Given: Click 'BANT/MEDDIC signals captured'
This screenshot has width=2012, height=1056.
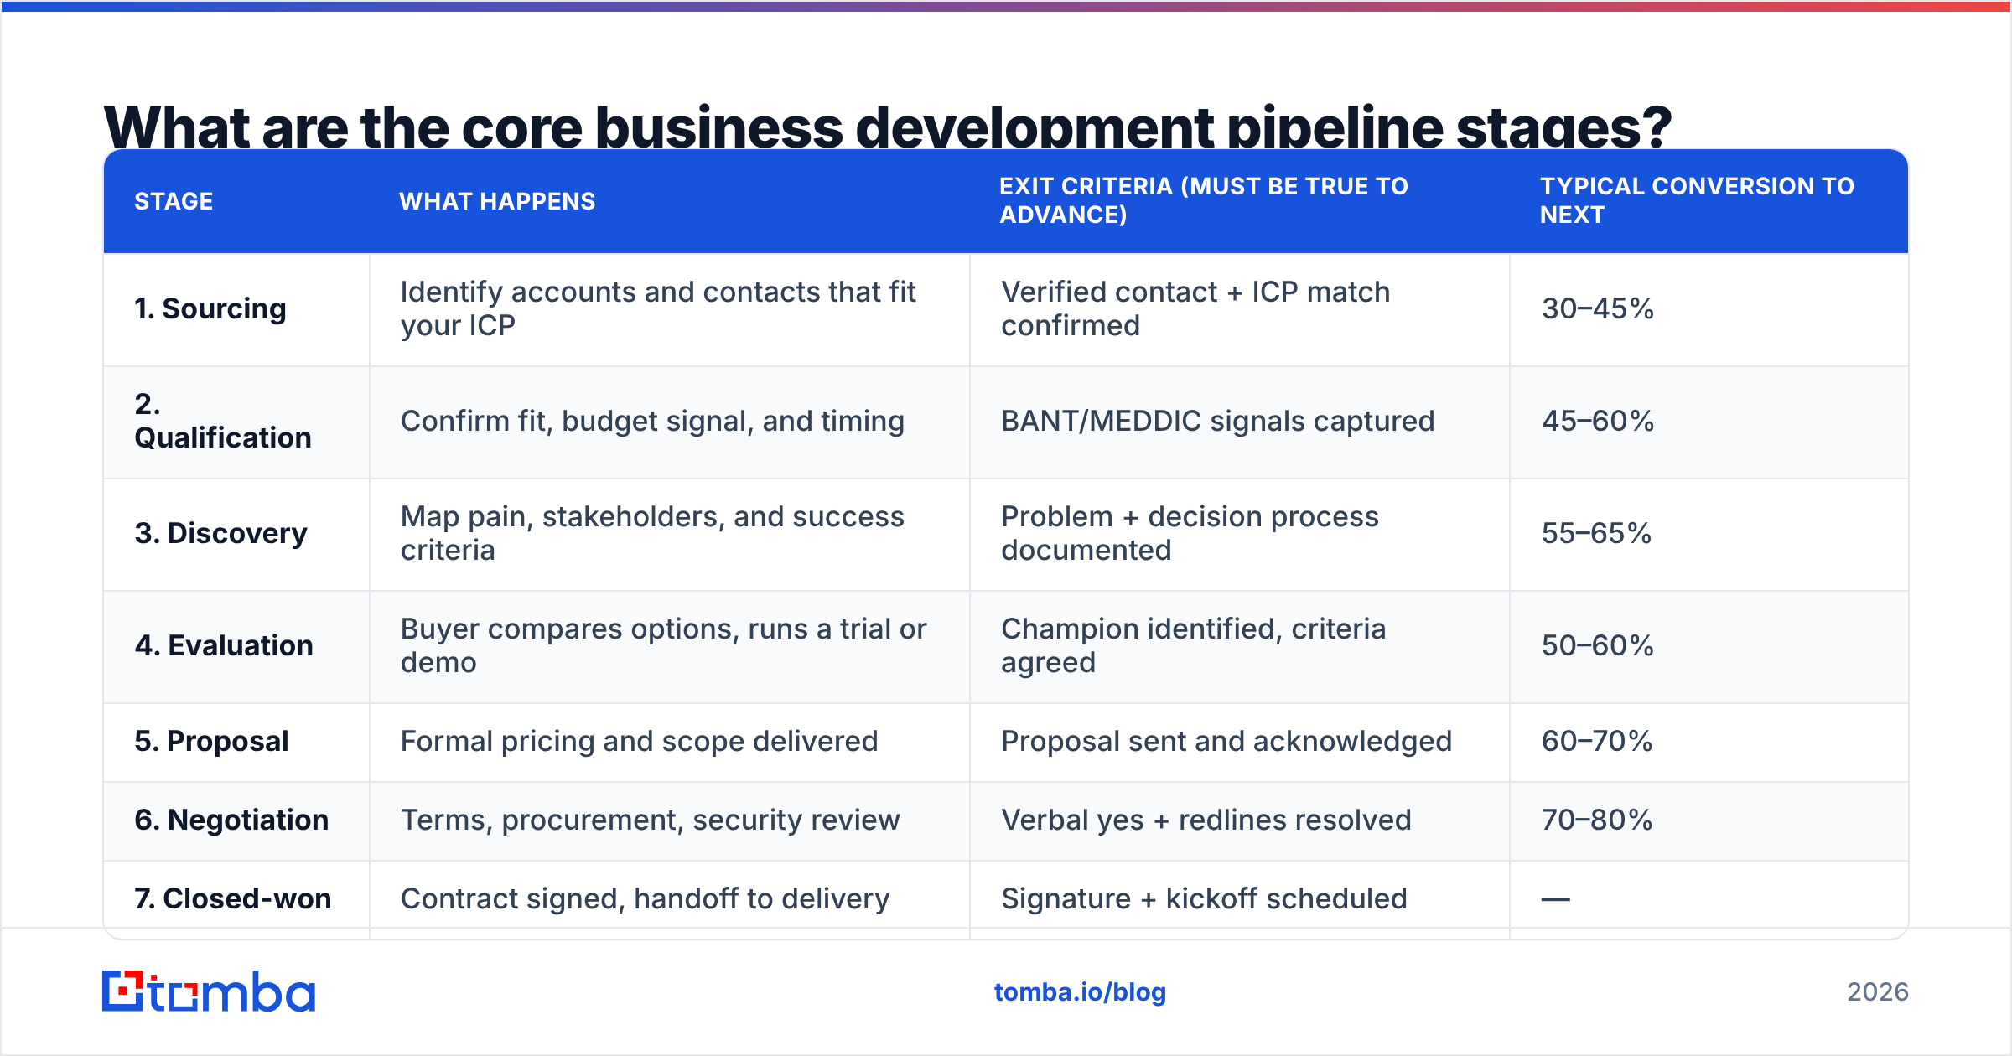Looking at the screenshot, I should click(x=1217, y=421).
